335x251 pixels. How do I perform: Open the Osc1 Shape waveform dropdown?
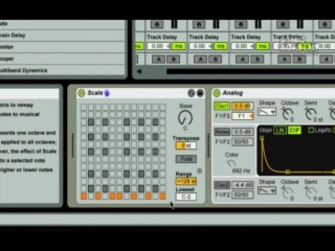point(267,112)
